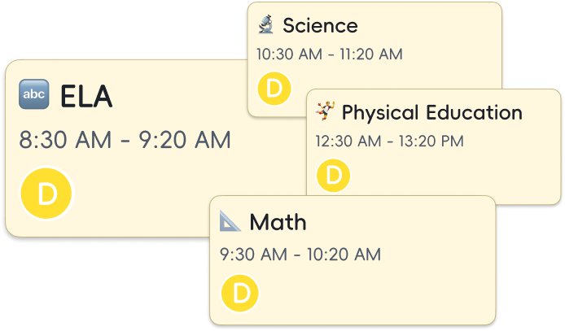
Task: Click the handball player icon for Physical Education
Action: (325, 111)
